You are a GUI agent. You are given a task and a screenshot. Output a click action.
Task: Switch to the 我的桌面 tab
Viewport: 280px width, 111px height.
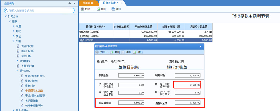(88, 3)
